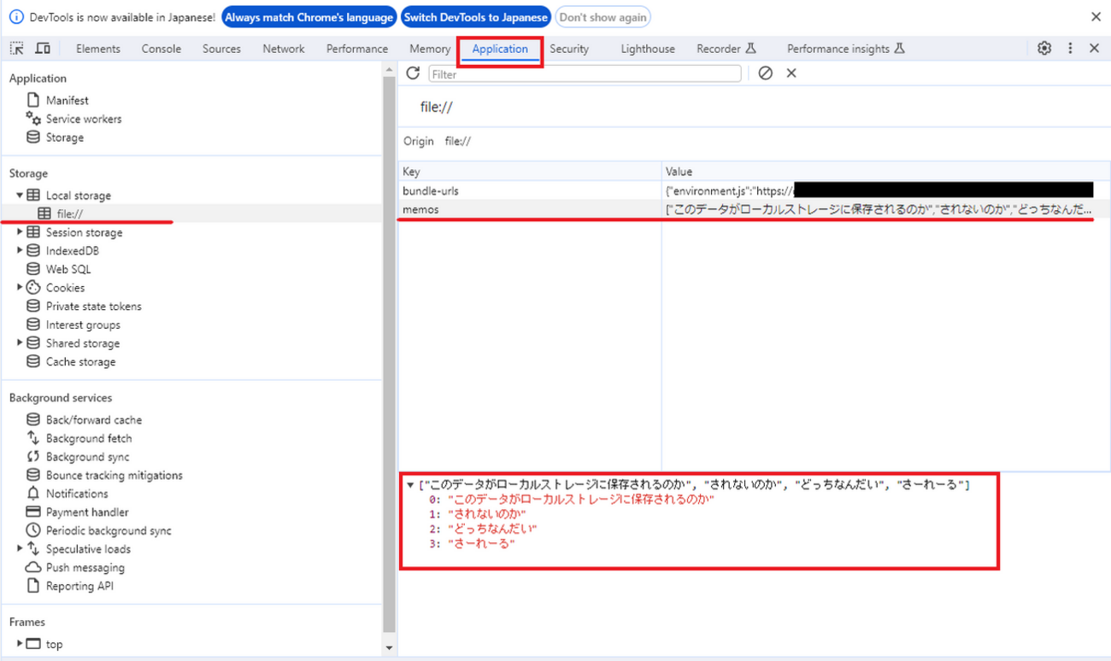The height and width of the screenshot is (661, 1111).
Task: Delete selected storage entry X icon
Action: [x=791, y=73]
